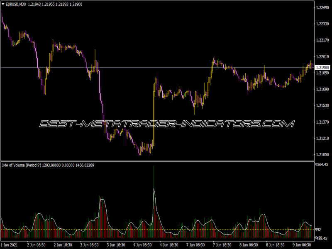The width and height of the screenshot is (332, 249).
Task: Select the EURUSD,M30 chart title text
Action: [x=16, y=4]
